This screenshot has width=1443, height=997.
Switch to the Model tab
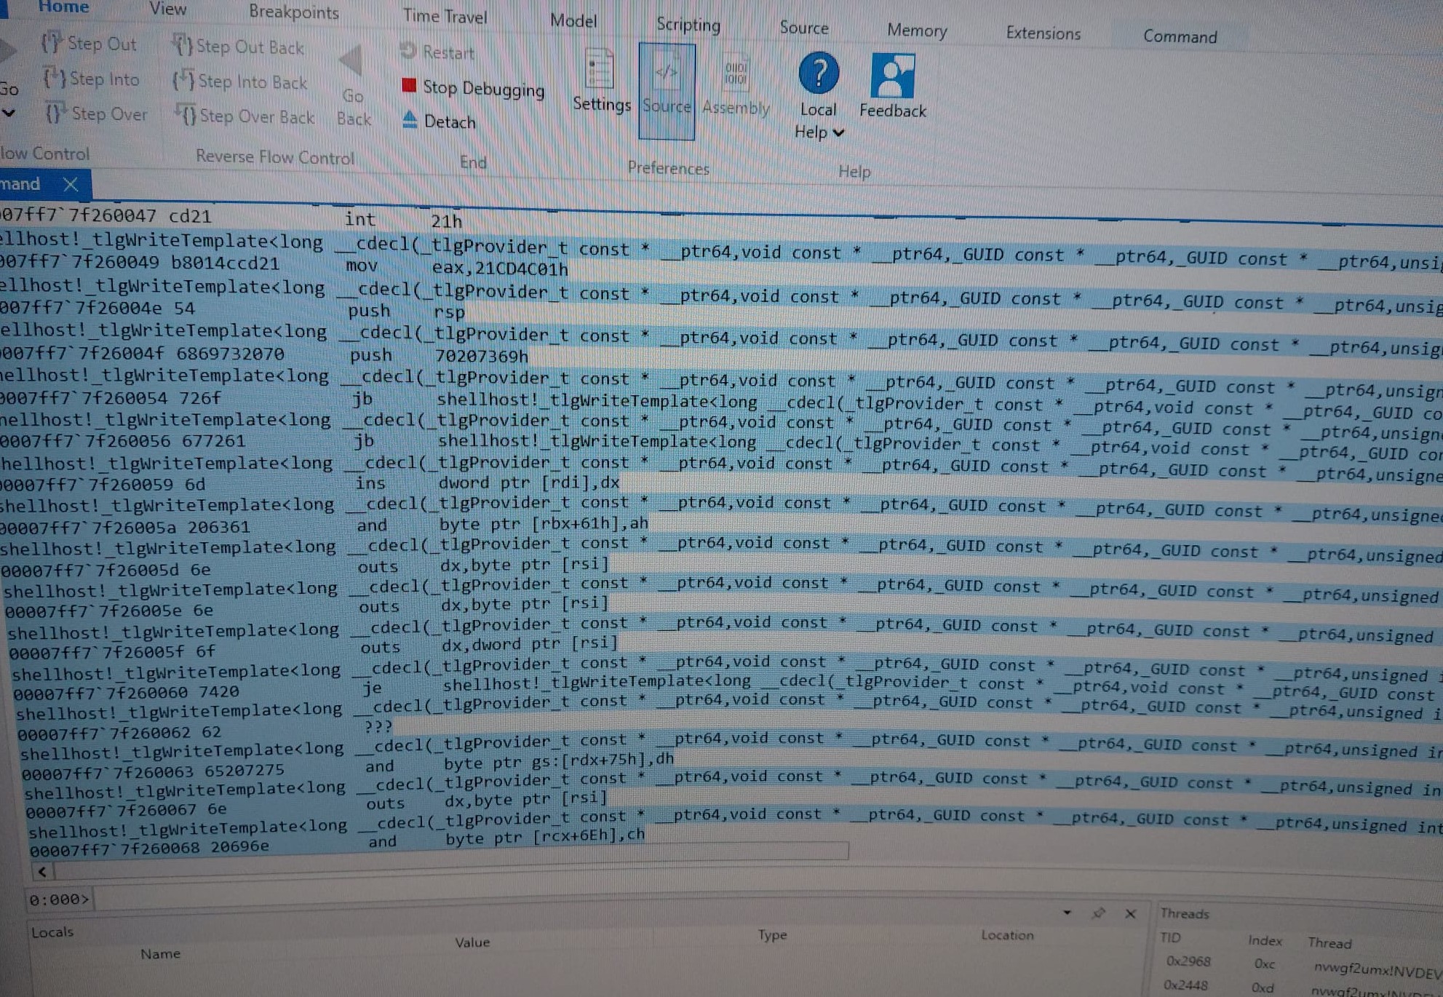[x=573, y=20]
